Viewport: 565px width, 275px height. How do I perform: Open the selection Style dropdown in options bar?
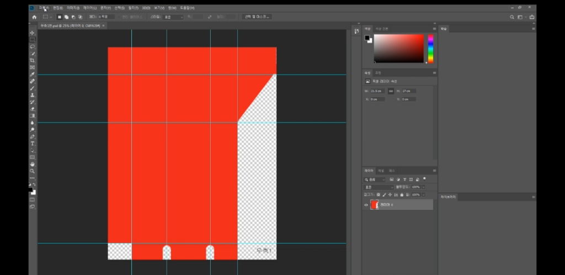[173, 17]
